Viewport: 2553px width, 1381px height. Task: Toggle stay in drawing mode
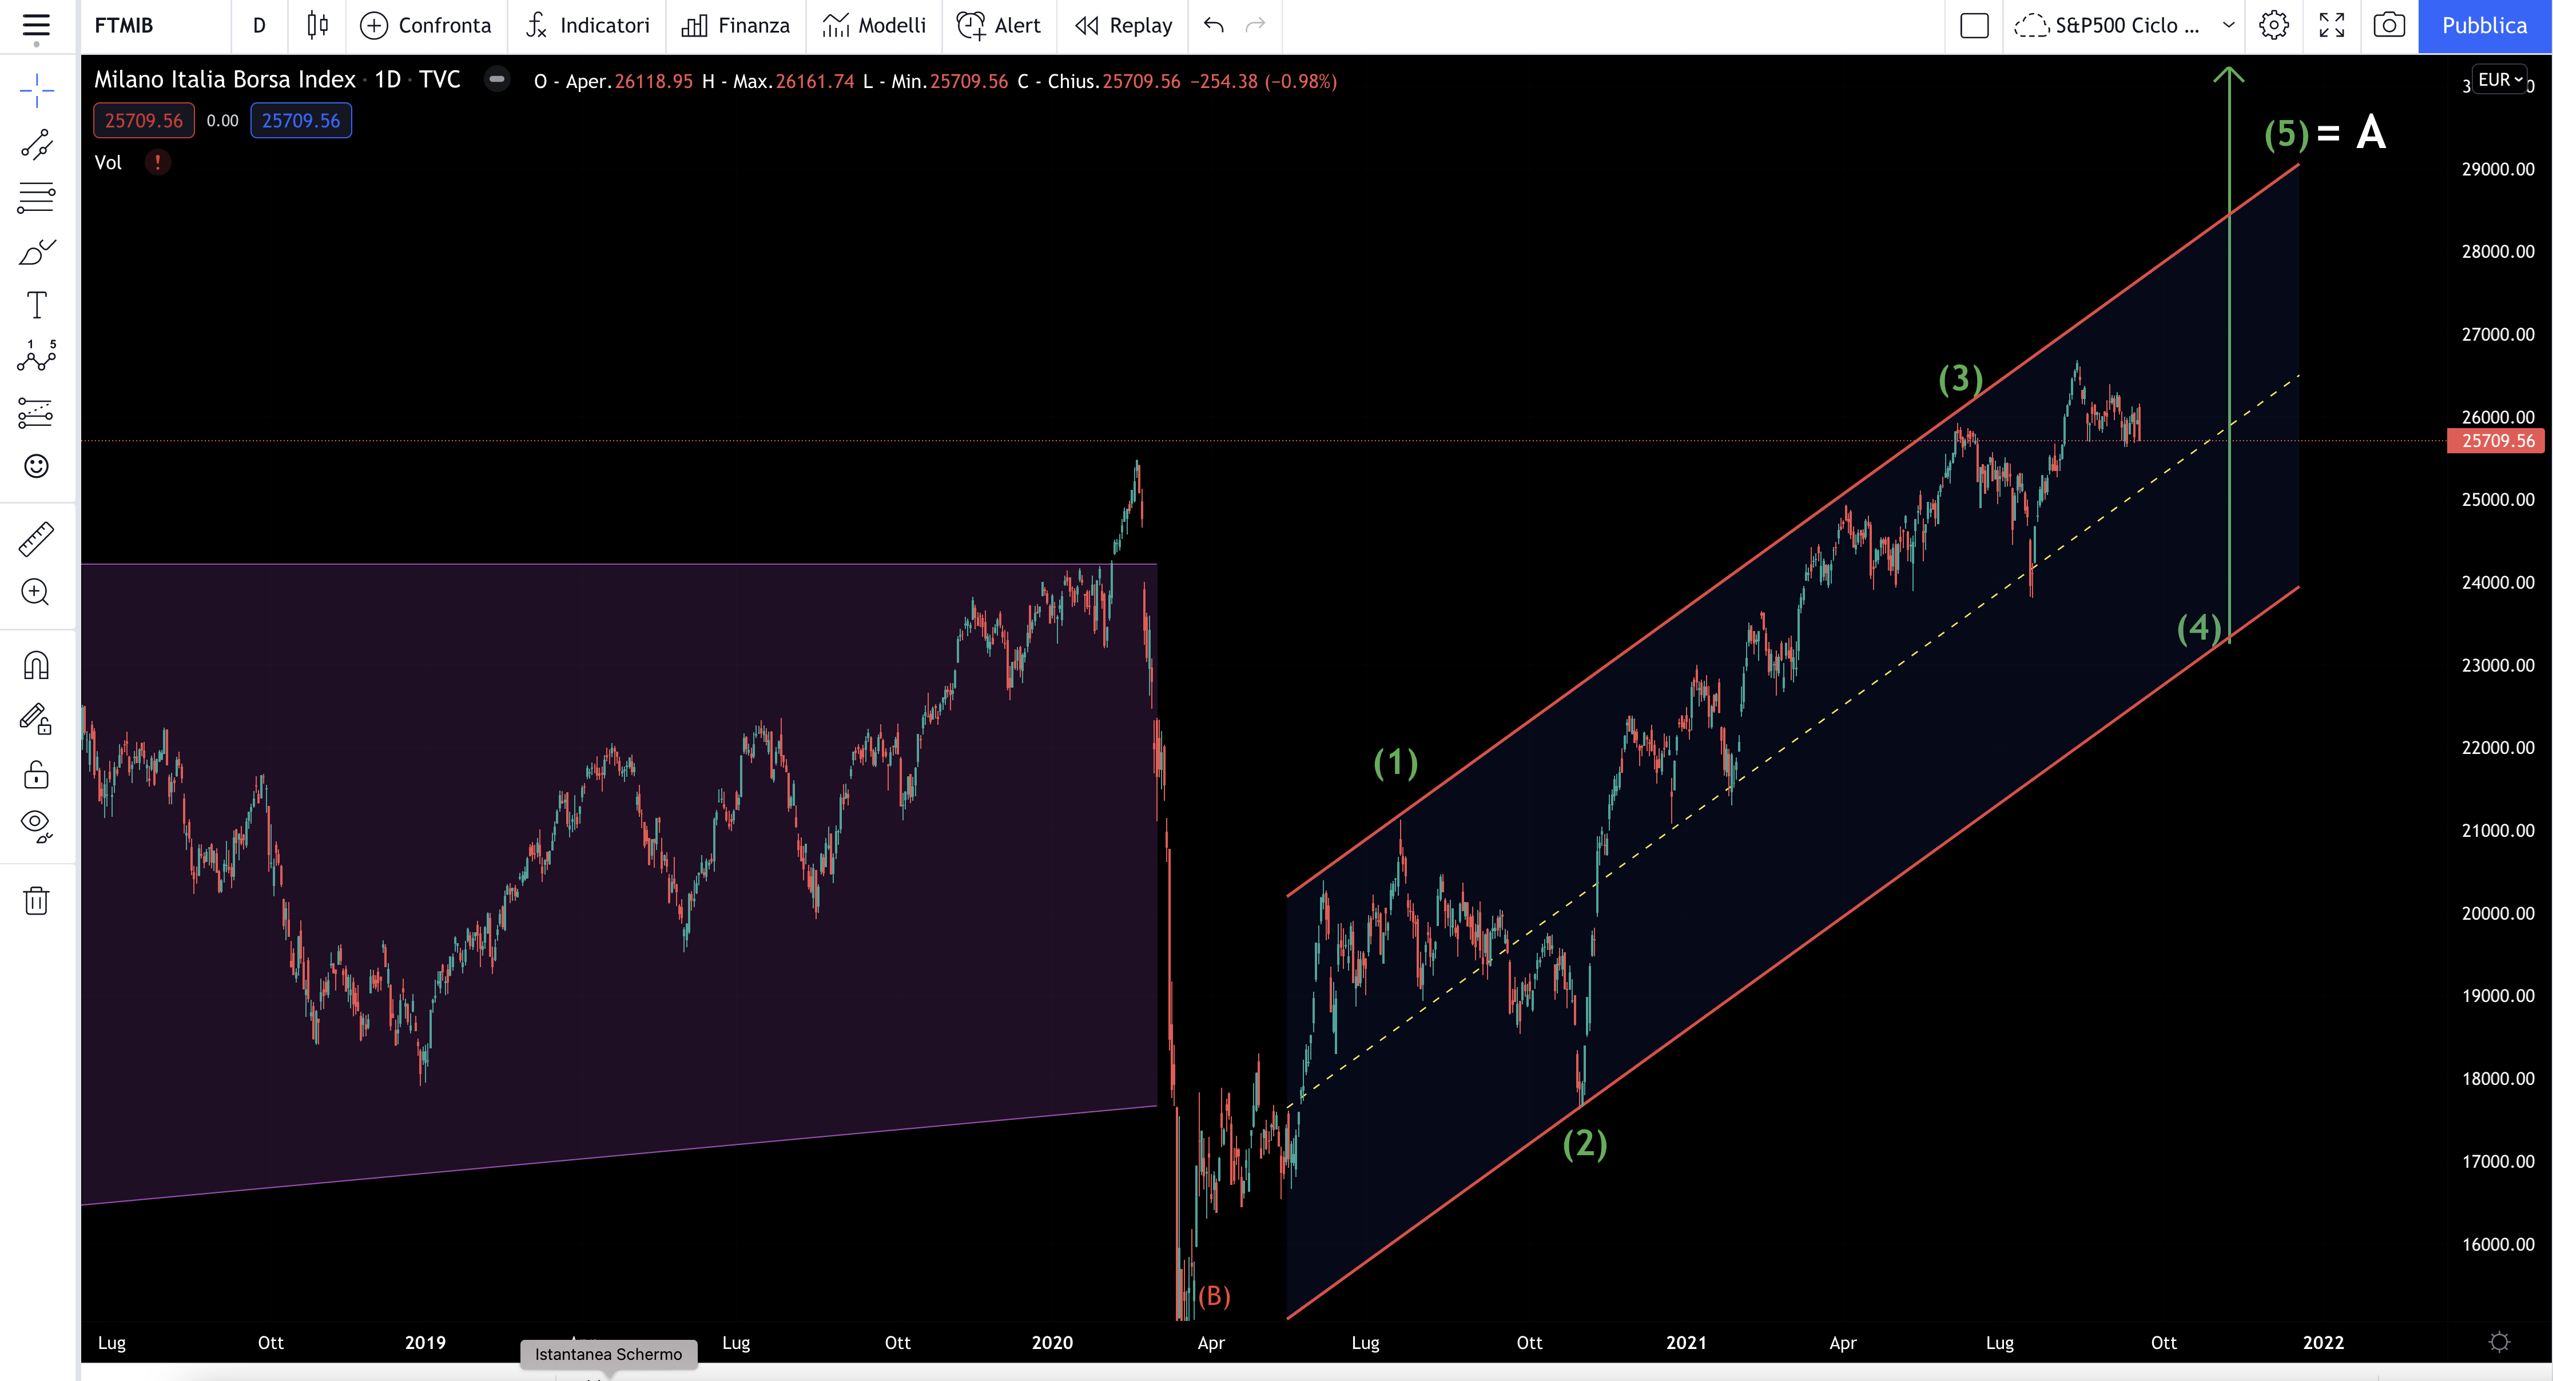point(37,719)
